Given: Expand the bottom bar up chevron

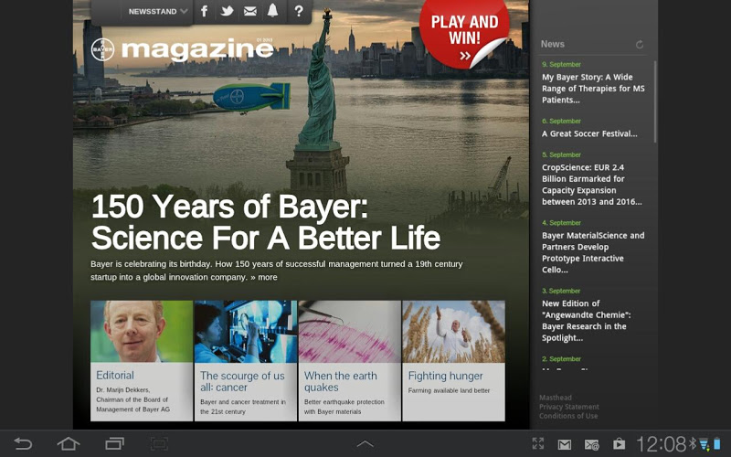Looking at the screenshot, I should coord(365,444).
